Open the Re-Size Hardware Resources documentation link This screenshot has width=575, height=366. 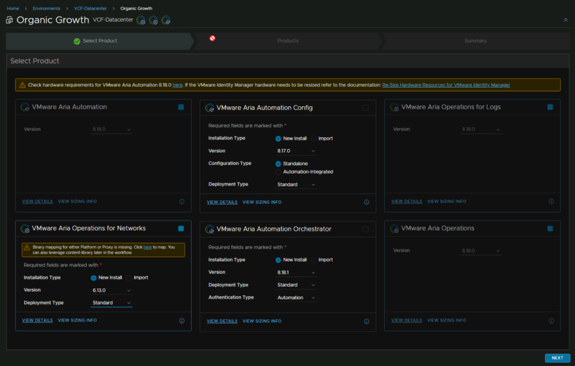(446, 85)
